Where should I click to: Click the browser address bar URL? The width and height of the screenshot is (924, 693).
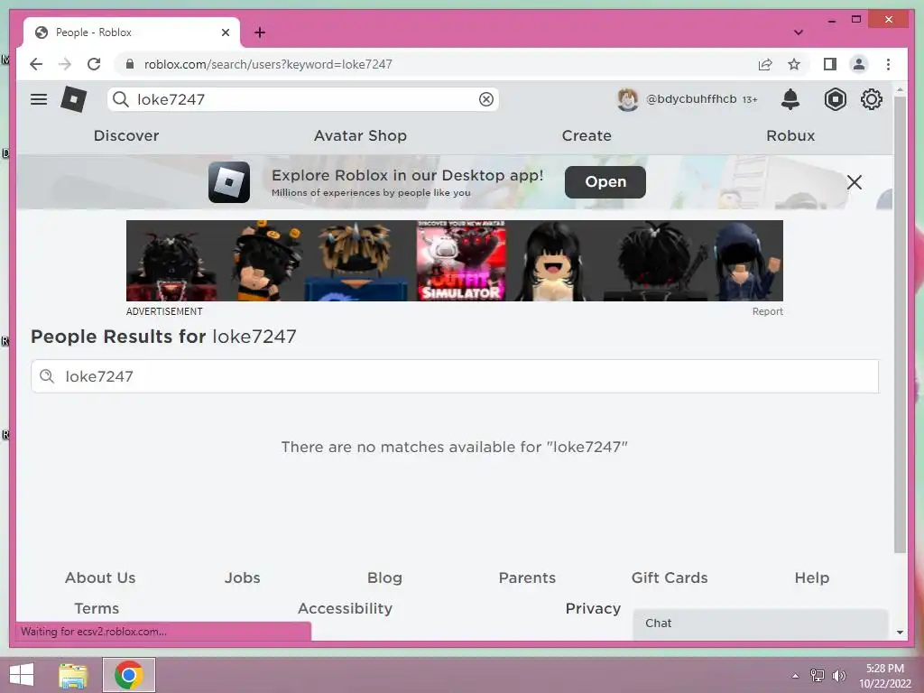268,64
